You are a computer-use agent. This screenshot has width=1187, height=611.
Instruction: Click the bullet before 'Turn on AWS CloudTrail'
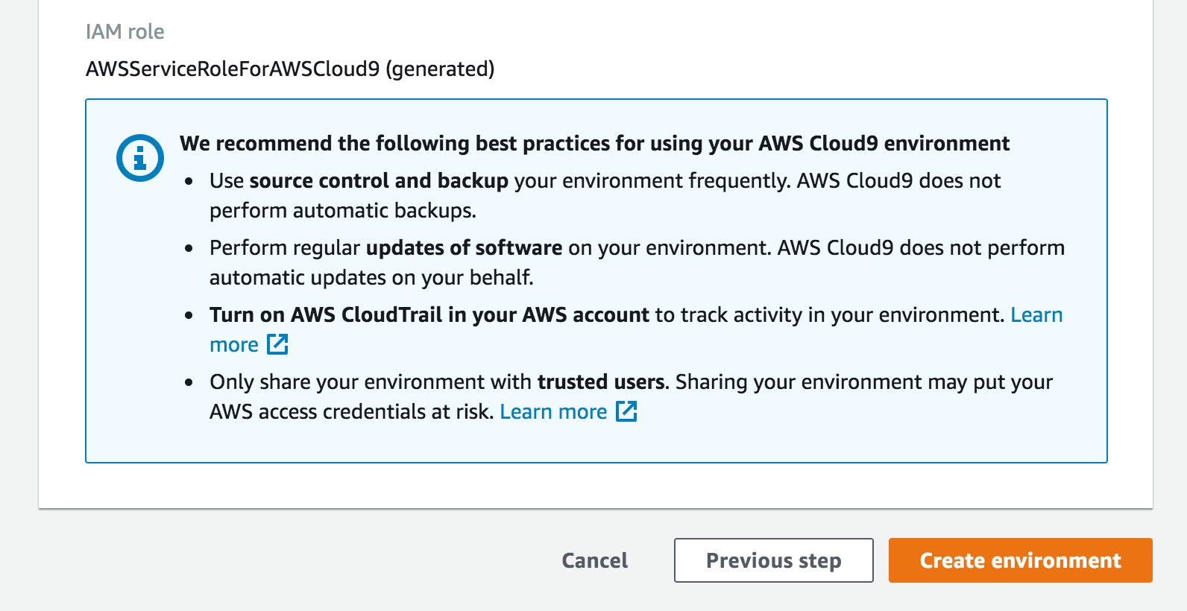189,315
